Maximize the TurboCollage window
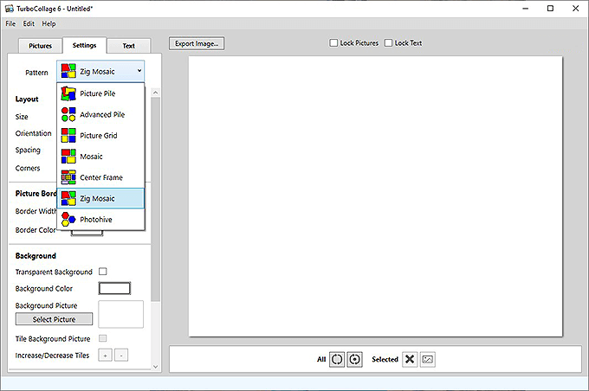 (550, 9)
